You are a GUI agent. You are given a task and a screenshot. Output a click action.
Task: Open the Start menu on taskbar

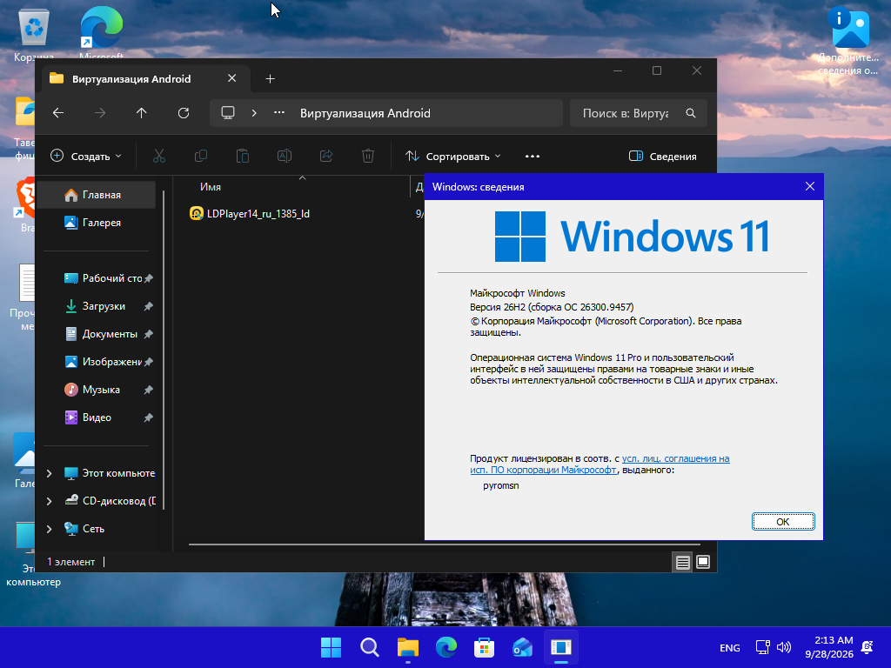coord(331,647)
